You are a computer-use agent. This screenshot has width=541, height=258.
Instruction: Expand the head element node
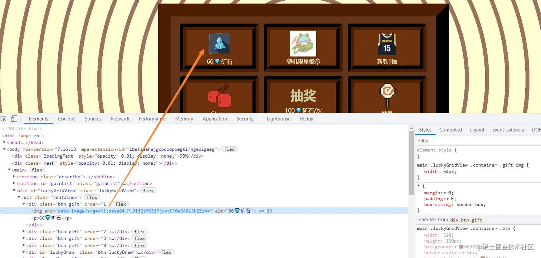point(4,142)
